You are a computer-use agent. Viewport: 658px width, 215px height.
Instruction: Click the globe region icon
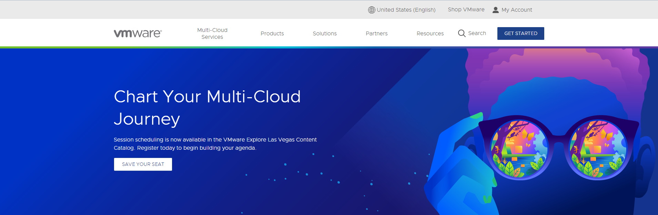pos(372,10)
